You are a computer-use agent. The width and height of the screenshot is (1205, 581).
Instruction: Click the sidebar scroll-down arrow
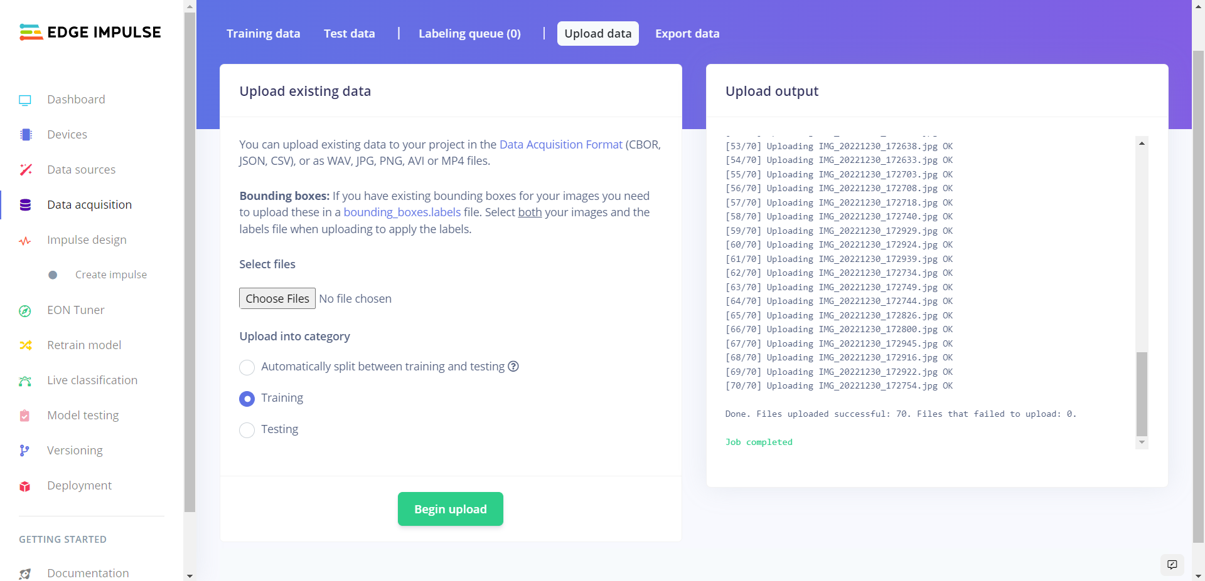coord(190,575)
